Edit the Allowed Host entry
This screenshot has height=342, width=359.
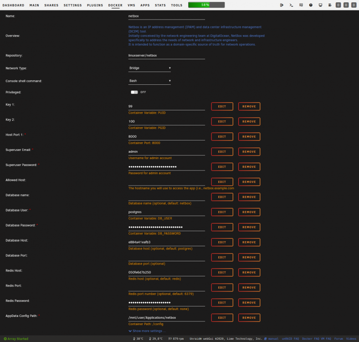tap(222, 182)
